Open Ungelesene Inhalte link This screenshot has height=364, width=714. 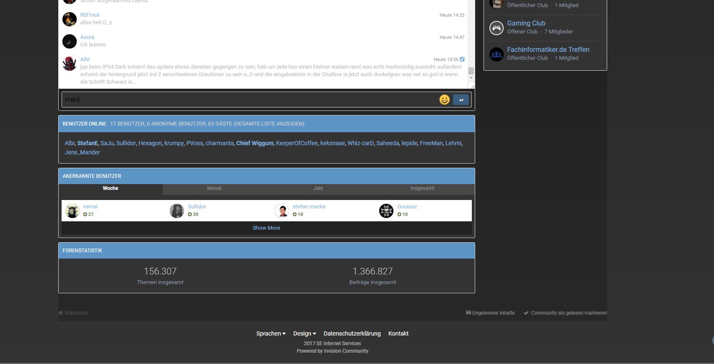(490, 313)
